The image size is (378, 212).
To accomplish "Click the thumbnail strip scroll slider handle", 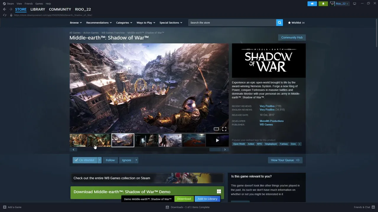I will 215,150.
